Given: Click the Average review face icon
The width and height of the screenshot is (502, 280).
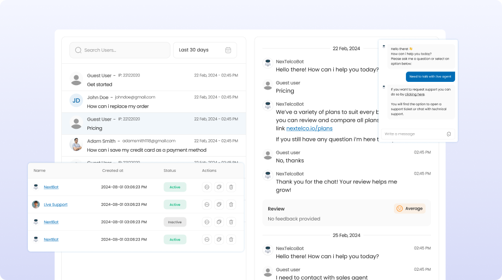Looking at the screenshot, I should (399, 208).
